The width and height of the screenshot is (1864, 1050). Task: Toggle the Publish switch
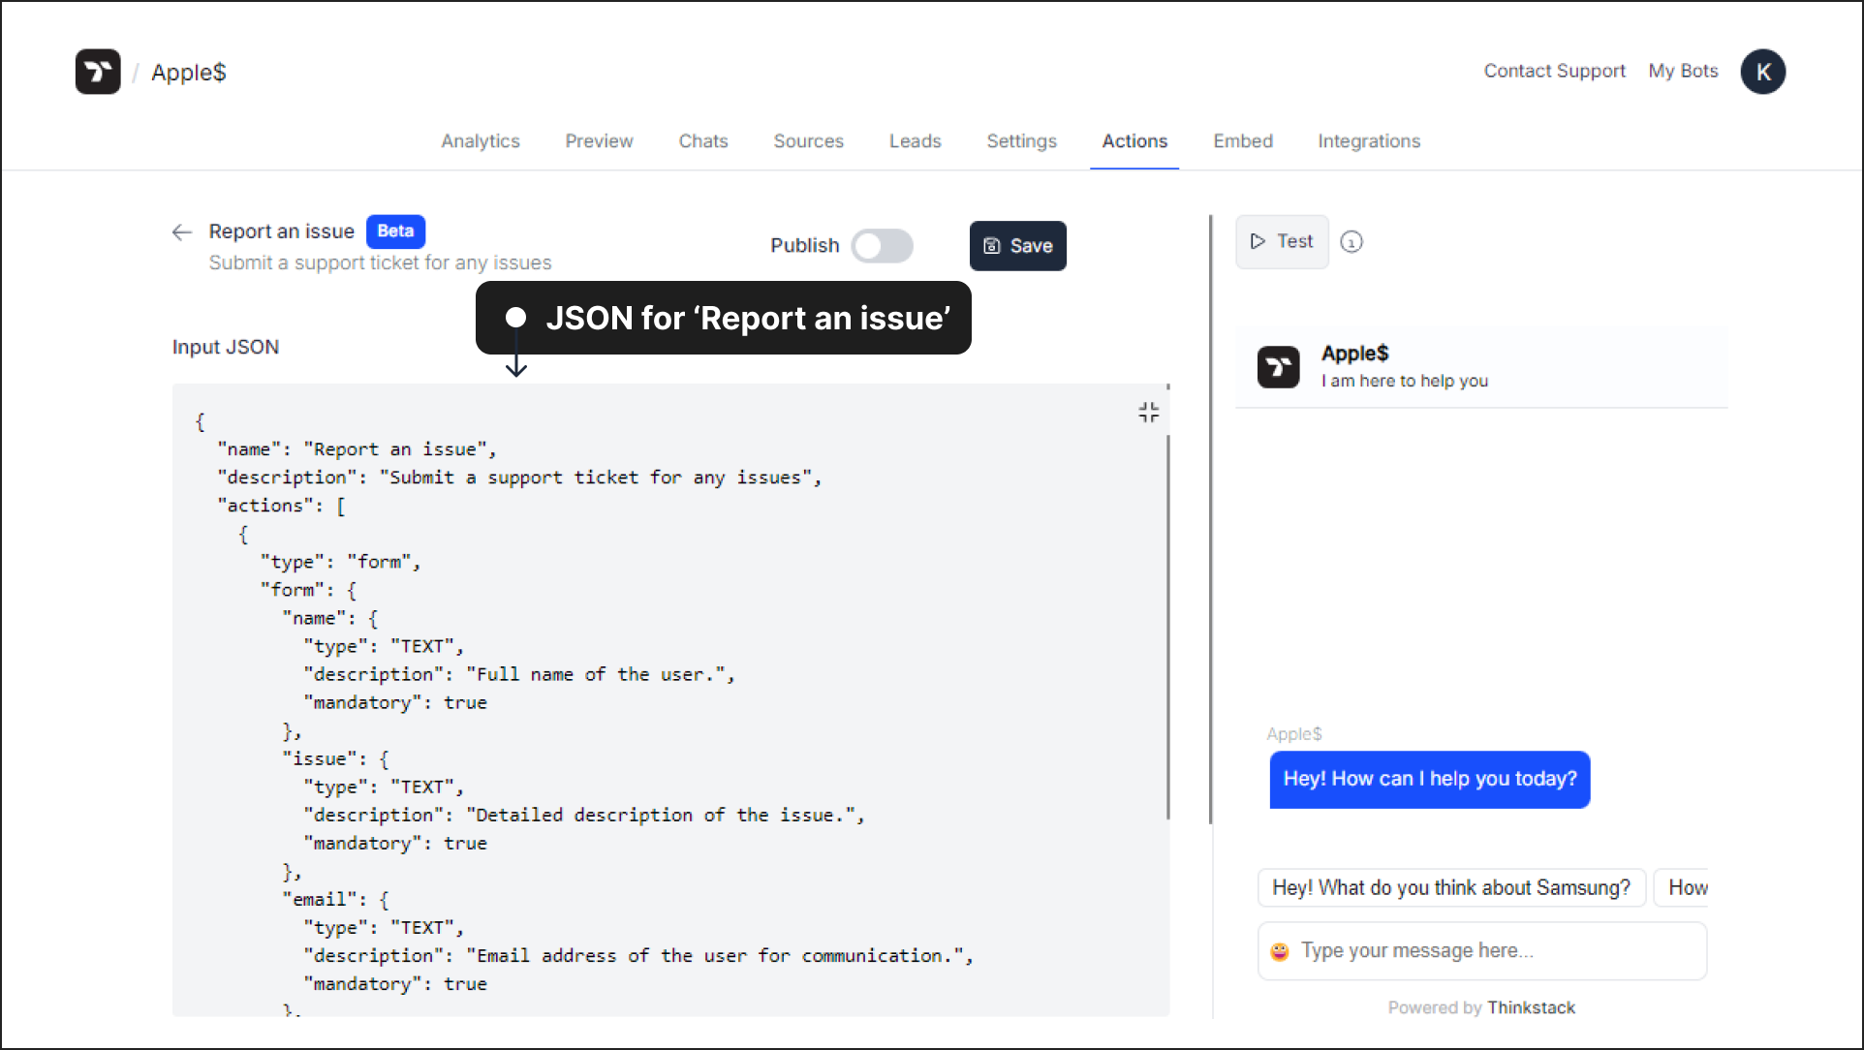click(x=882, y=246)
